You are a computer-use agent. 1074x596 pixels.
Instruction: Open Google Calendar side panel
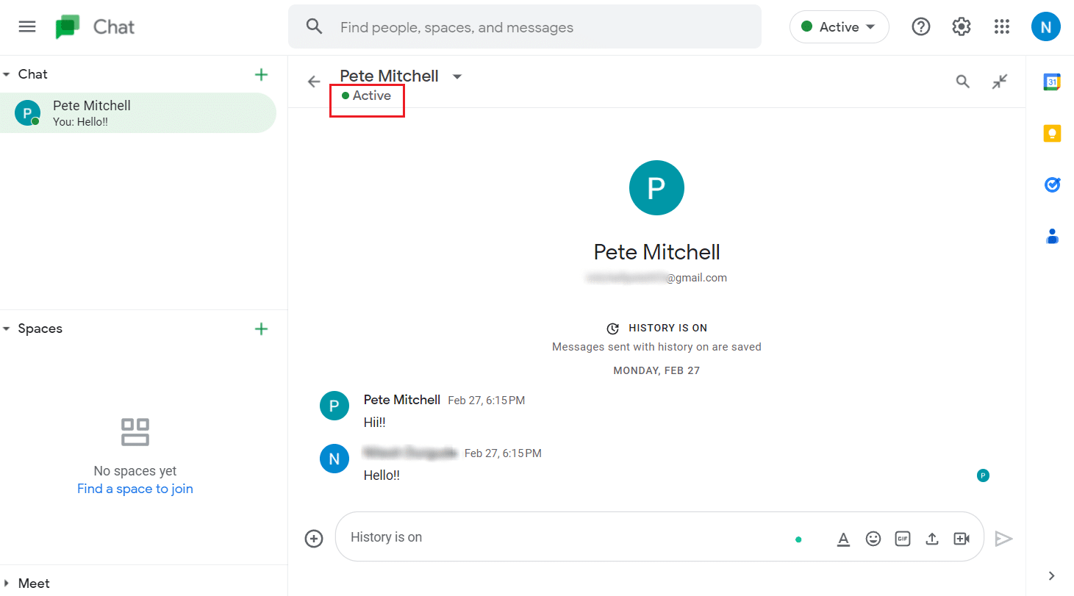tap(1052, 82)
